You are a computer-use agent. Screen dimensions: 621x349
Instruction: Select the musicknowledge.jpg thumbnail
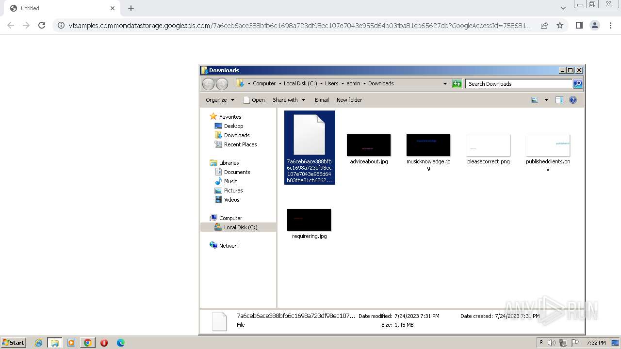click(428, 145)
